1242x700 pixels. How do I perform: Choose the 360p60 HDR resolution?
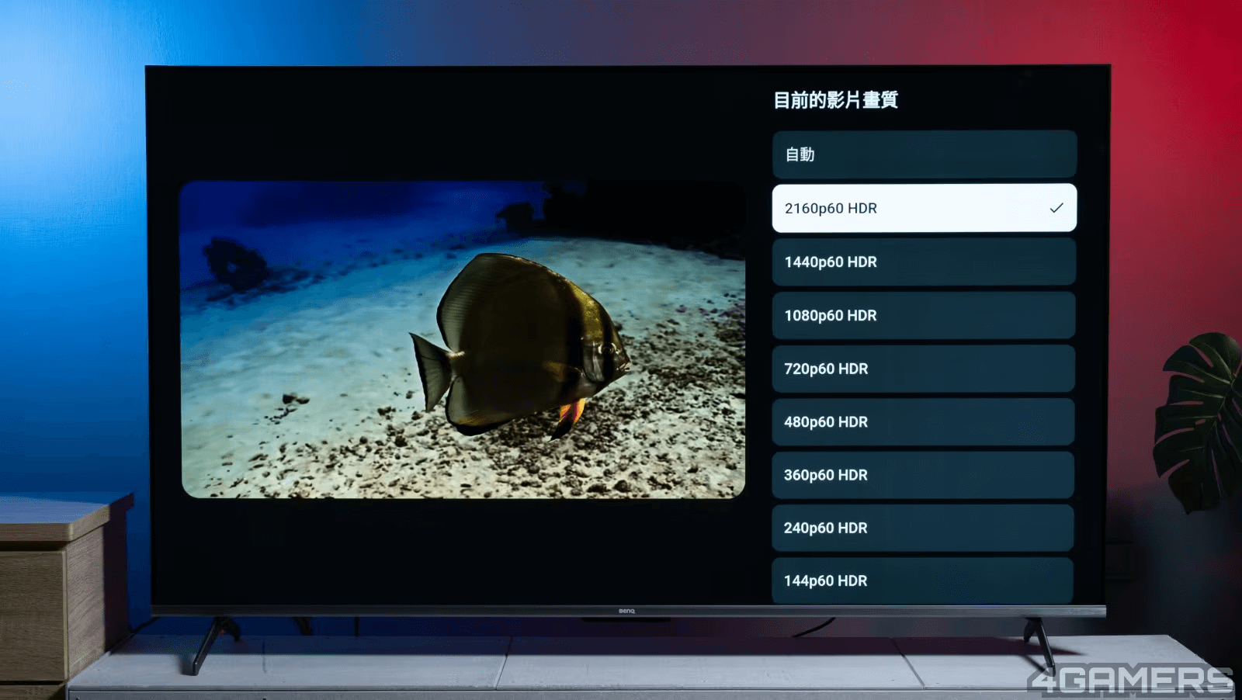pyautogui.click(x=924, y=475)
